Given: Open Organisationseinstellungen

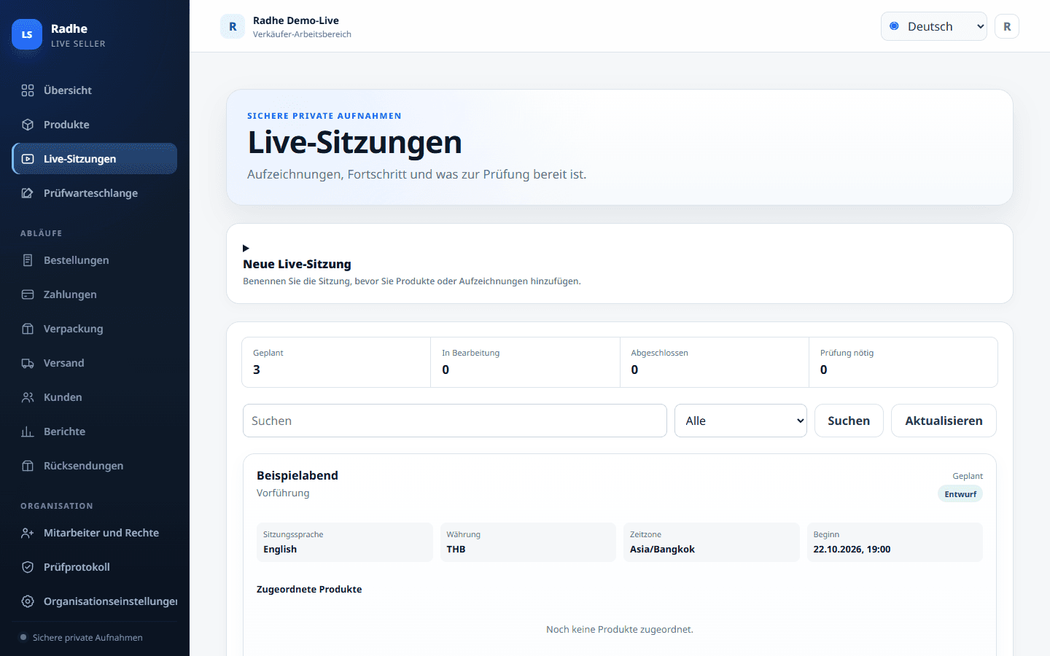Looking at the screenshot, I should 94,601.
